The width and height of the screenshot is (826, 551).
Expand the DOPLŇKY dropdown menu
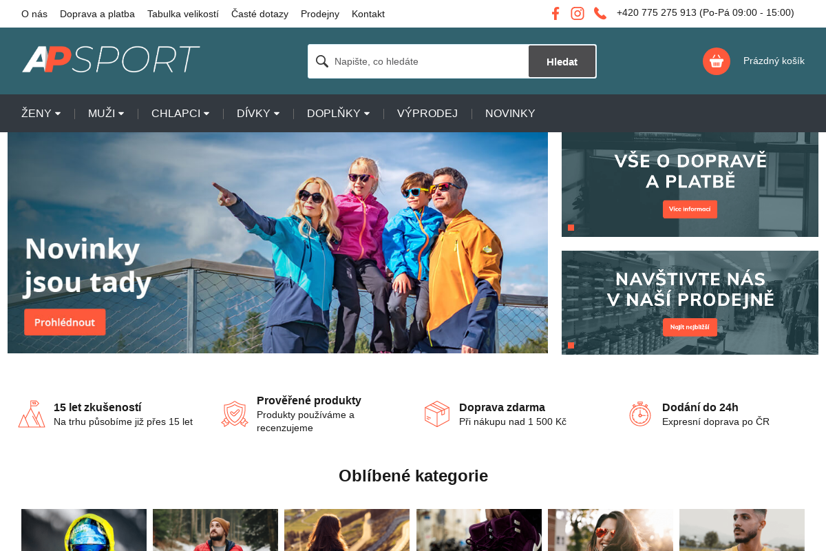pyautogui.click(x=338, y=114)
